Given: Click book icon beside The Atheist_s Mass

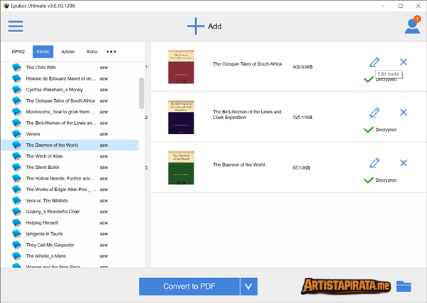Looking at the screenshot, I should point(16,256).
